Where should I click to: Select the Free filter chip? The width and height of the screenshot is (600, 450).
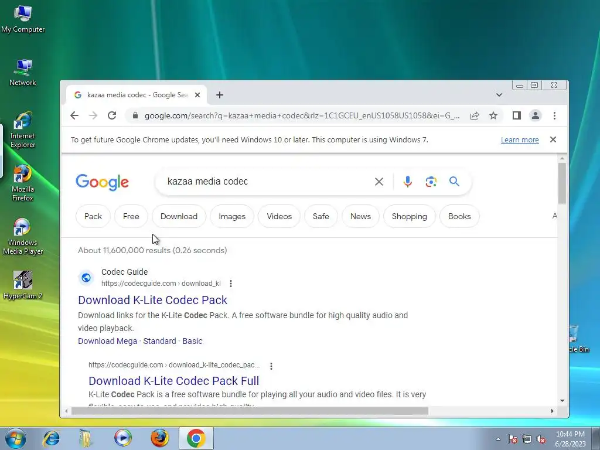pos(131,216)
